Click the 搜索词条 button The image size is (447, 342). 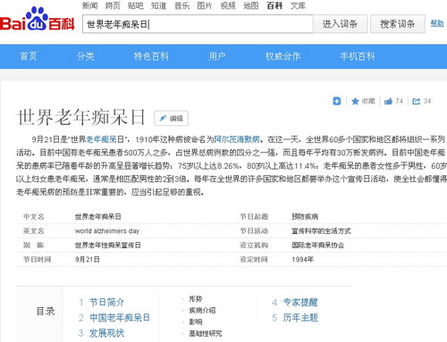pos(398,24)
